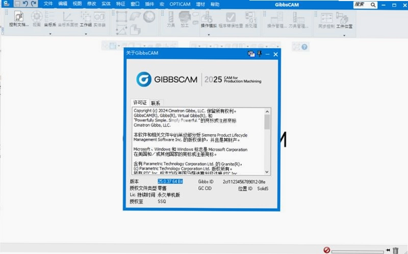
Task: Click the scroll down arrow in license text
Action: (267, 172)
